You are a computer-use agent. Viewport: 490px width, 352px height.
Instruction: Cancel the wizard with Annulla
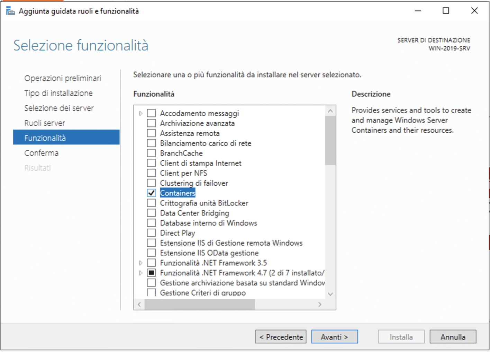pos(453,337)
